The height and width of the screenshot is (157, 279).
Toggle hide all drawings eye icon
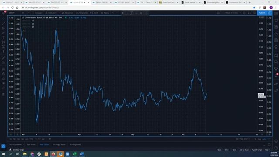3,83
